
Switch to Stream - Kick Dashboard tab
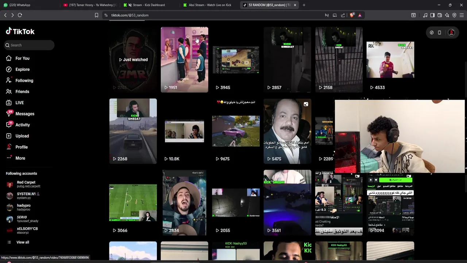(150, 5)
